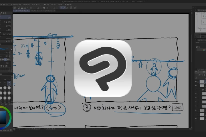Click the New document icon
Image resolution: width=206 pixels, height=137 pixels.
click(19, 8)
